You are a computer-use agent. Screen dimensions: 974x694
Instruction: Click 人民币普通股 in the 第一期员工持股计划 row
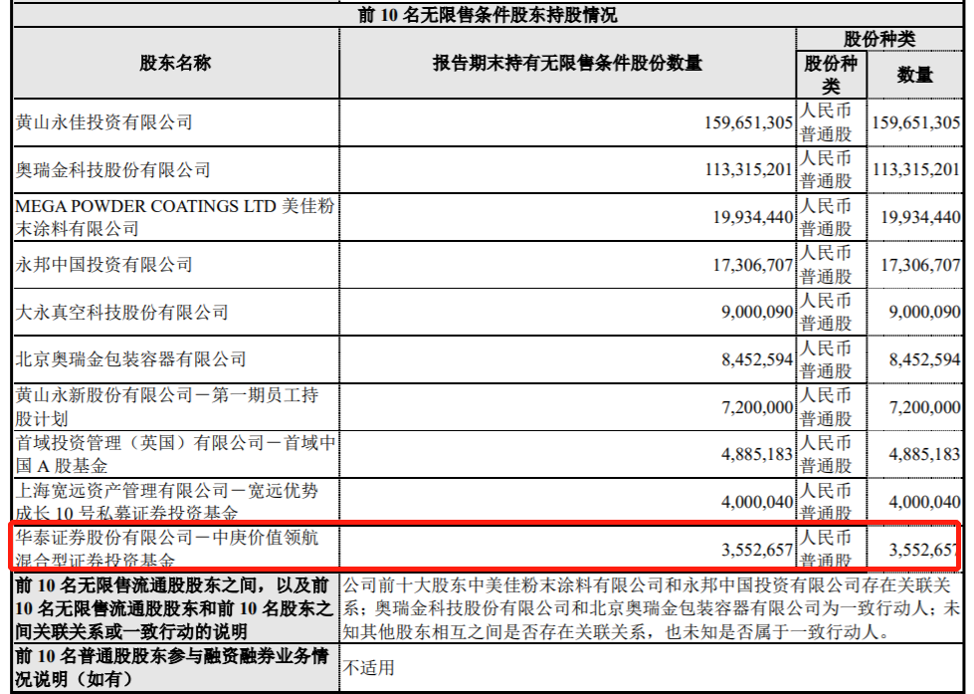(826, 406)
